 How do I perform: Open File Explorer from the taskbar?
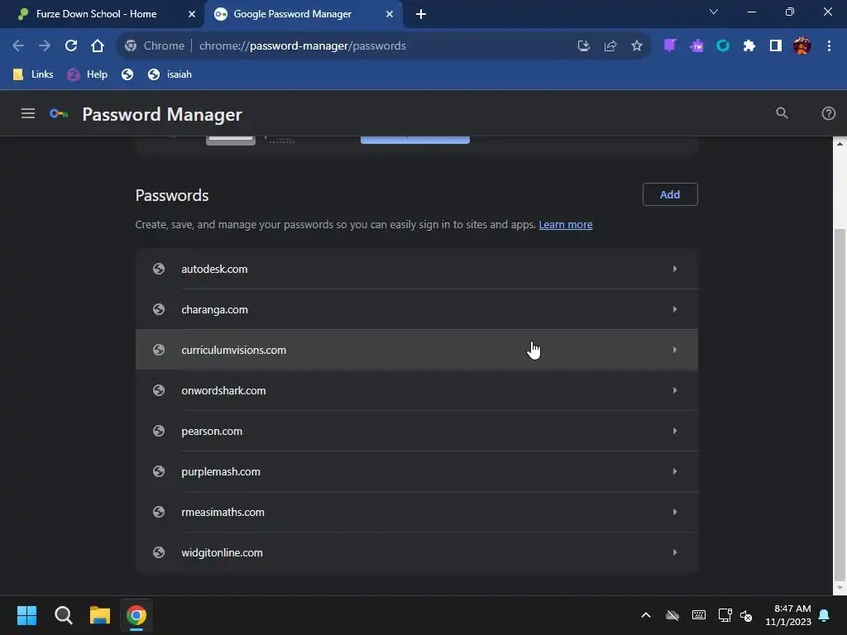click(100, 615)
